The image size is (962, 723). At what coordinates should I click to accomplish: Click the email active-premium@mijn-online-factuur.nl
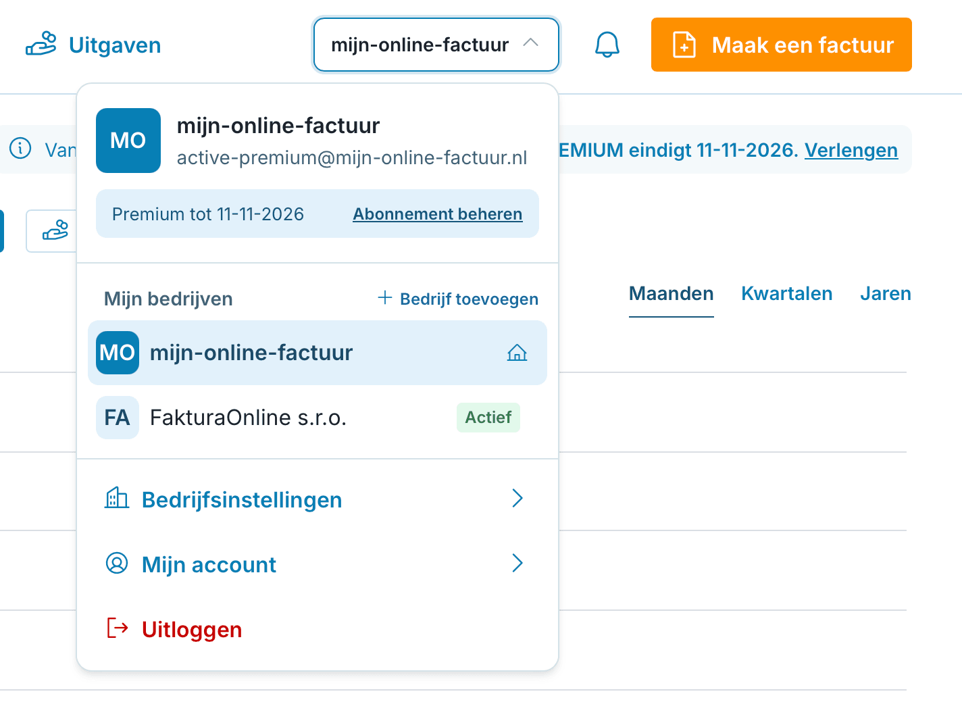[352, 157]
